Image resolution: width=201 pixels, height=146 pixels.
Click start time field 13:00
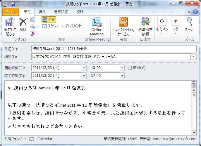[105, 68]
